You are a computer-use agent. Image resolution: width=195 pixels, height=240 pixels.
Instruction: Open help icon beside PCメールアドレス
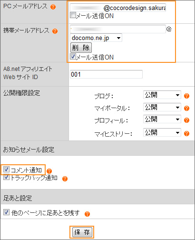pyautogui.click(x=53, y=7)
